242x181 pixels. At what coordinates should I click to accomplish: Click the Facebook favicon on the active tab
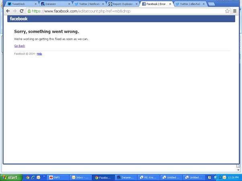click(144, 4)
